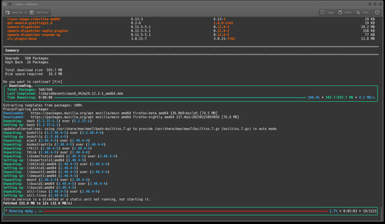Open the Konsole hamburger menu

377,12
